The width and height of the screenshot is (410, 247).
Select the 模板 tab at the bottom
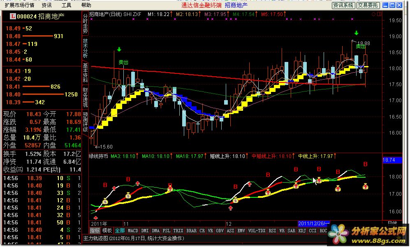(x=107, y=231)
